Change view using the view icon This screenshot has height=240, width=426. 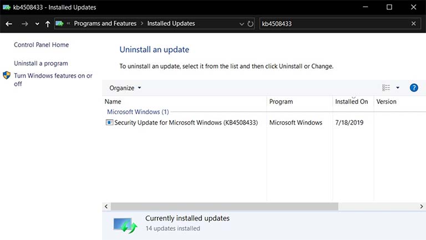click(386, 88)
